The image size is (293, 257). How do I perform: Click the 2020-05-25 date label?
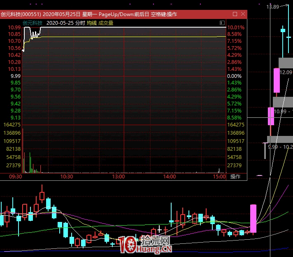coord(60,23)
